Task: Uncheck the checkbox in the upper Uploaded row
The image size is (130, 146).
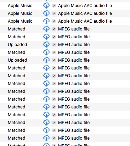Action: 54,45
